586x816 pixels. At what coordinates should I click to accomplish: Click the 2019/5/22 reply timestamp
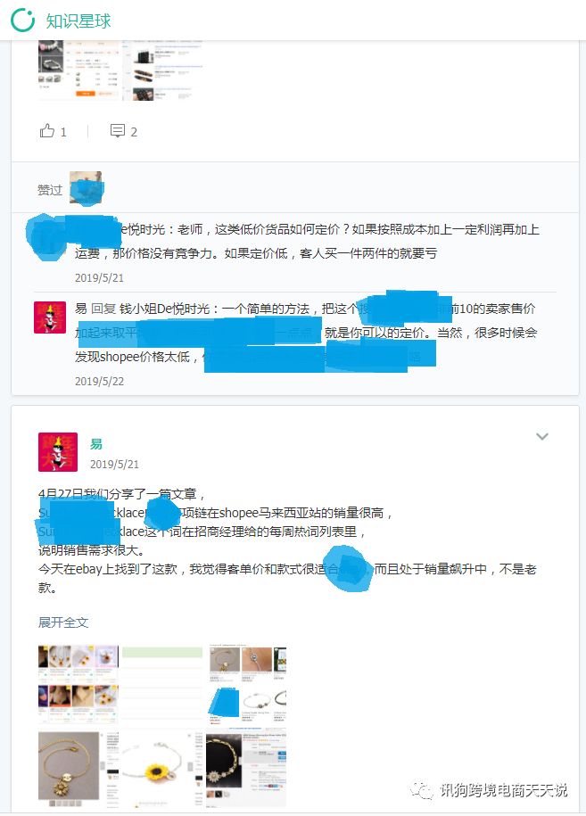click(x=99, y=382)
